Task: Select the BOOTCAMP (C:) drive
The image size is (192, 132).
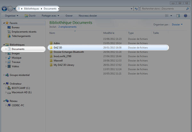Action: click(x=21, y=88)
